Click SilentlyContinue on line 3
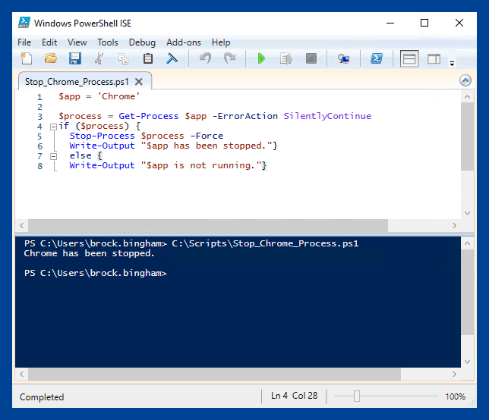Image resolution: width=489 pixels, height=420 pixels. tap(327, 116)
